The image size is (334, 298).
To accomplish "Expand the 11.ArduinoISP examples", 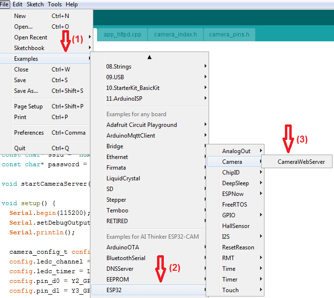I will (x=150, y=98).
